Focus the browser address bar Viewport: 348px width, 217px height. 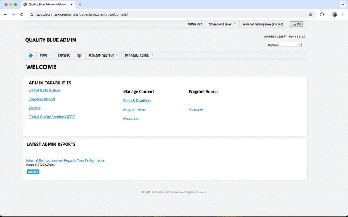coord(164,14)
